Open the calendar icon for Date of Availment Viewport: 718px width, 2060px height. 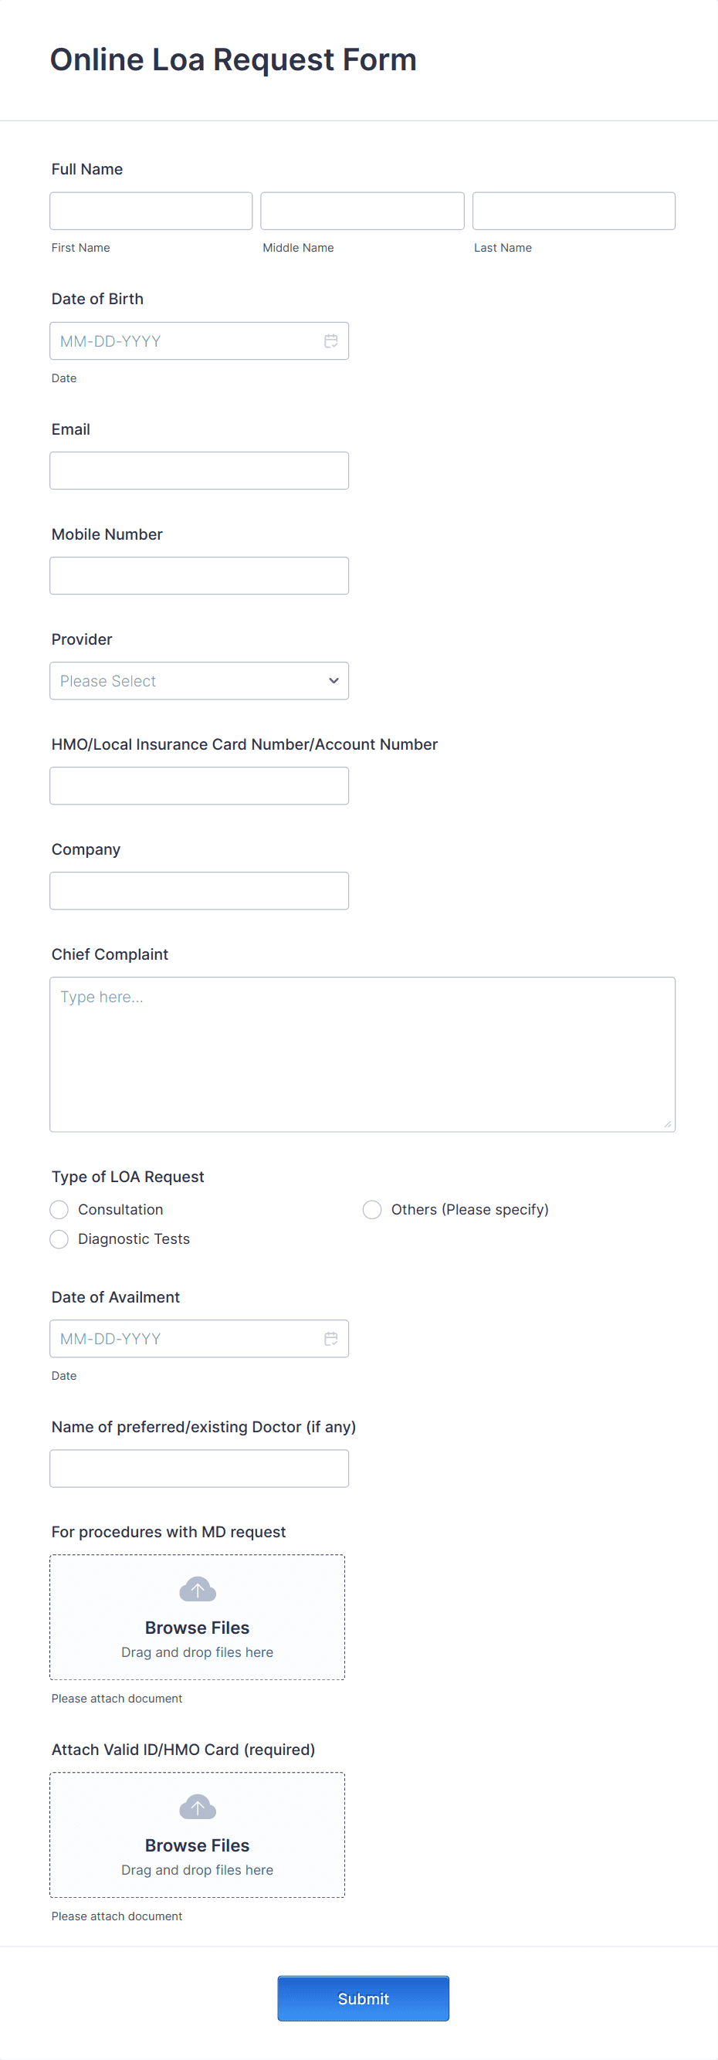[x=331, y=1338]
